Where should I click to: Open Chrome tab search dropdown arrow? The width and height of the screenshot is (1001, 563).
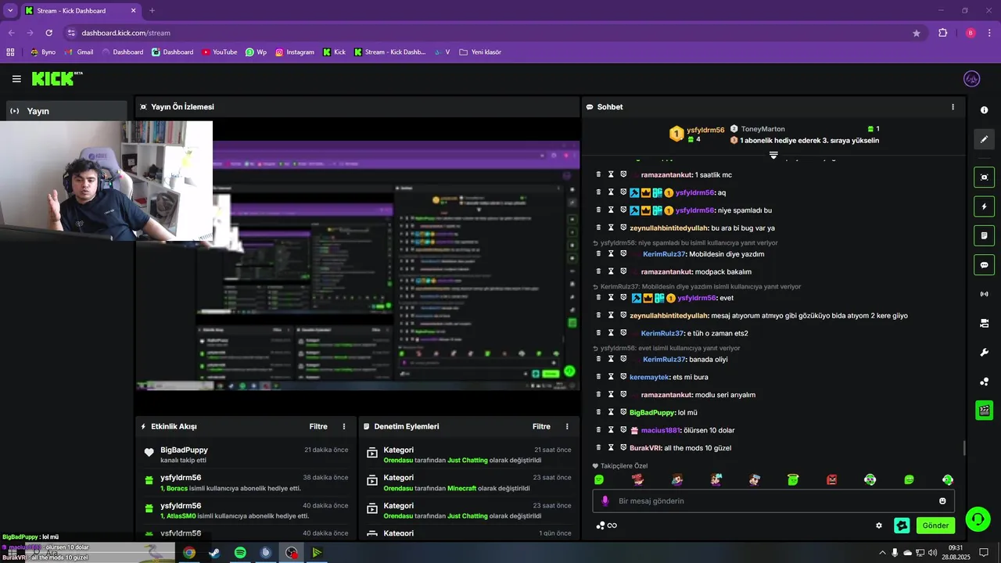[x=10, y=10]
